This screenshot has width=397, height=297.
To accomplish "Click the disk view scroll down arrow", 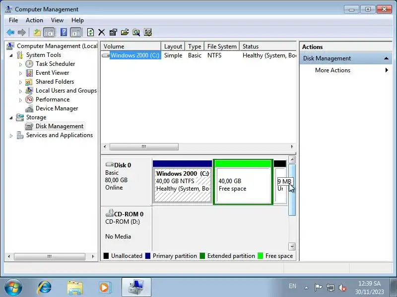I will coord(292,247).
